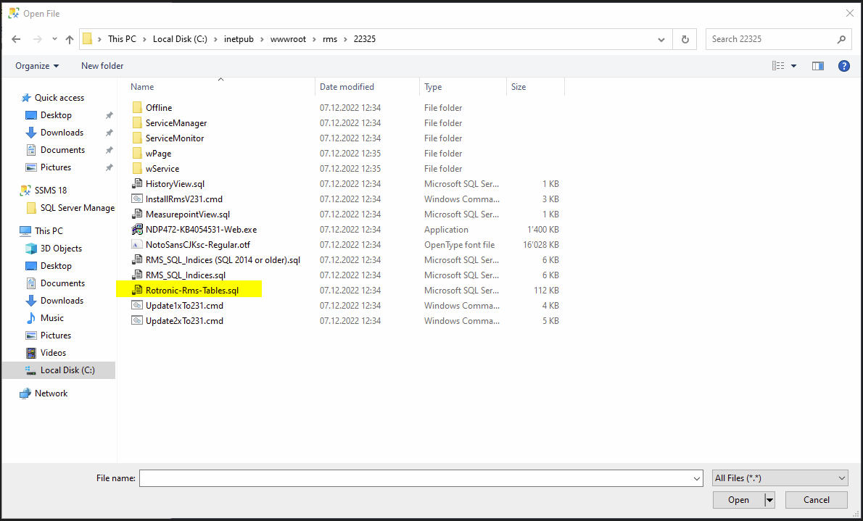863x521 pixels.
Task: Select InstallRmsV231.cmd file icon
Action: (x=137, y=199)
